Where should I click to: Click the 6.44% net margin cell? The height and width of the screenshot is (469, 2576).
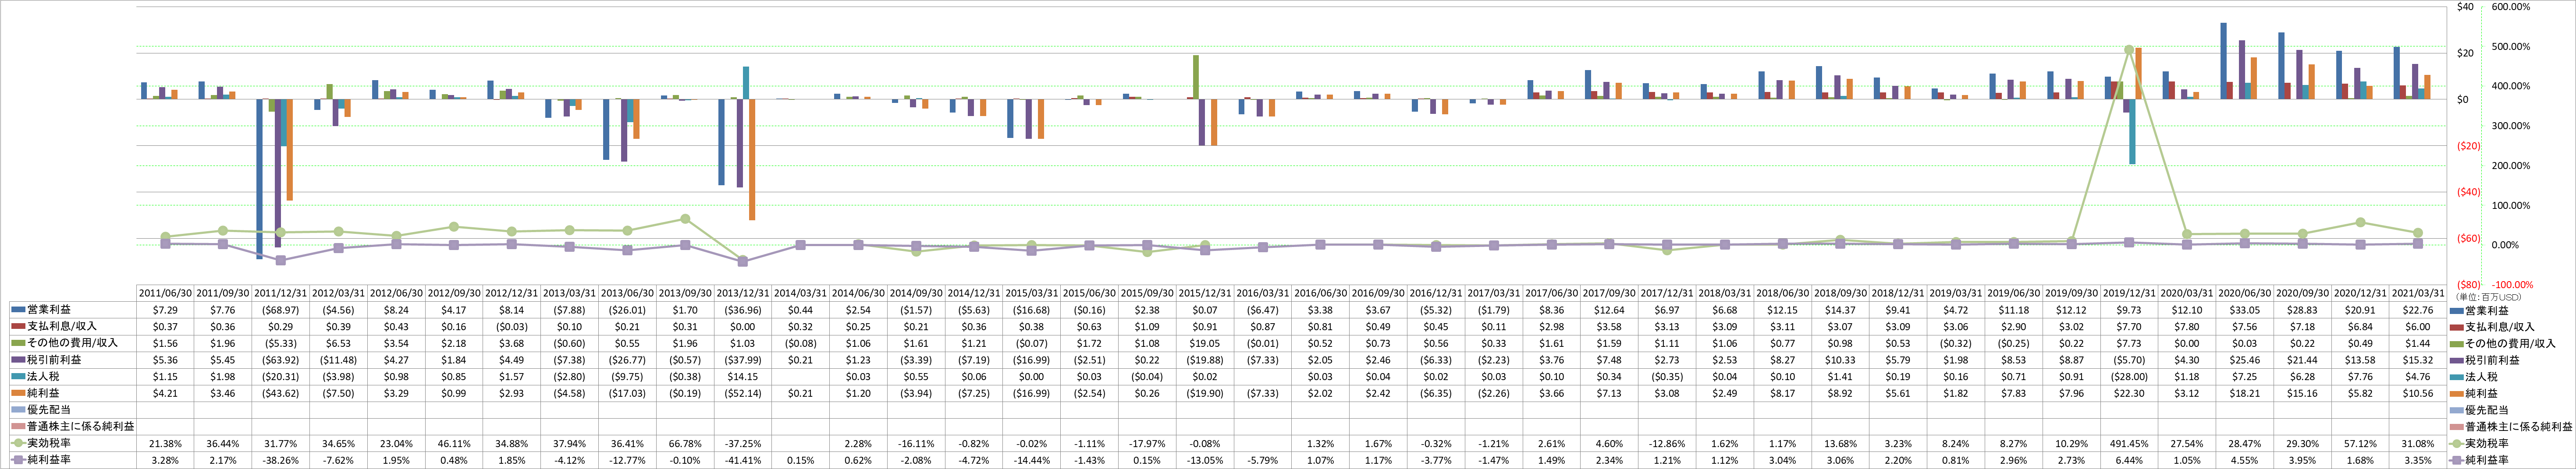pyautogui.click(x=2129, y=460)
